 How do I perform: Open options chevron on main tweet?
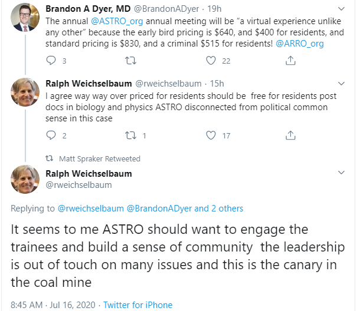(341, 173)
